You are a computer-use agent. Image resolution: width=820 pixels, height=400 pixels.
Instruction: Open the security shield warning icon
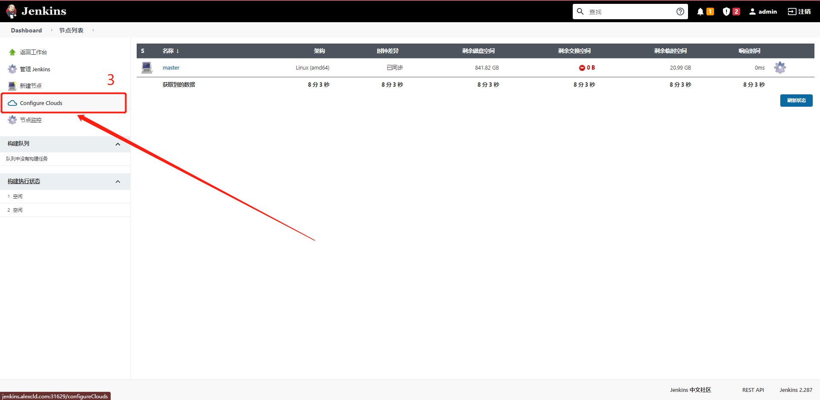(726, 12)
